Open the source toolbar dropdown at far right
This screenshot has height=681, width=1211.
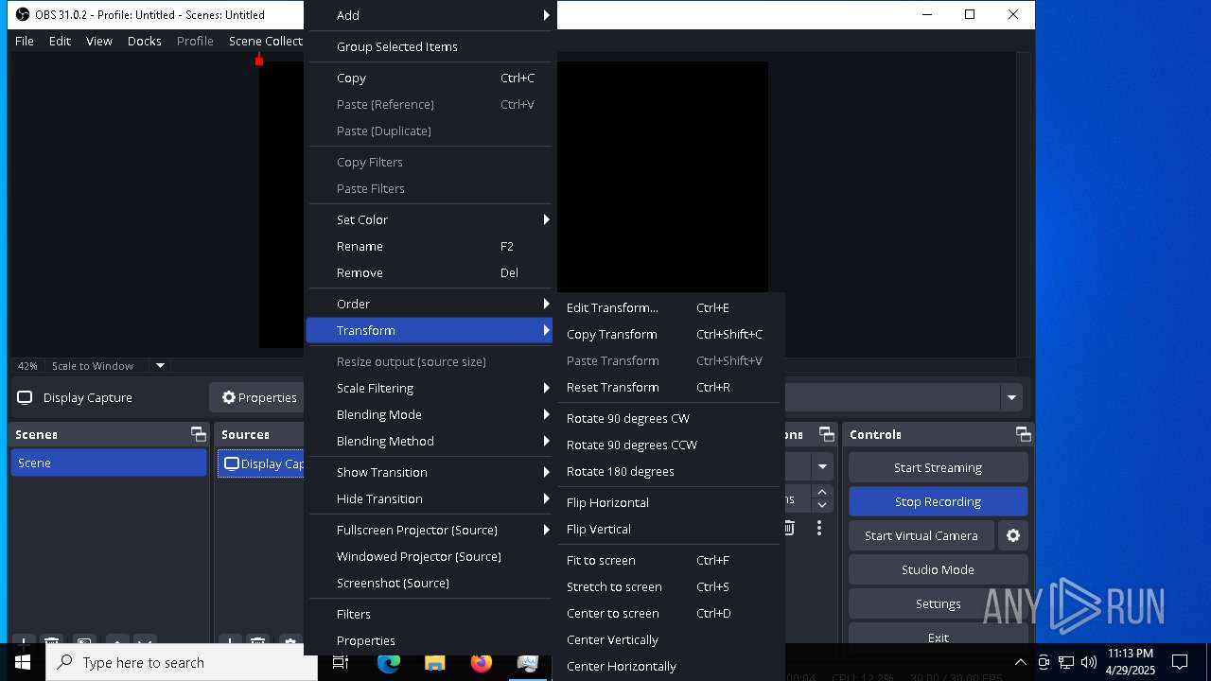coord(1011,397)
